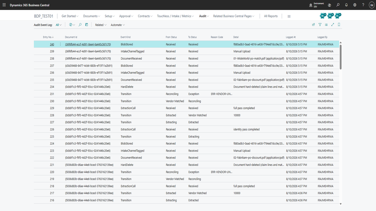376x211 pixels.
Task: Open the hamburger more navigation menu
Action: click(x=289, y=16)
